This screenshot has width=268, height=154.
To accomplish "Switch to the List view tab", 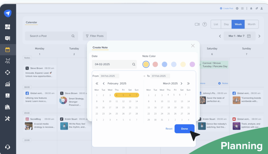I will 216,24.
